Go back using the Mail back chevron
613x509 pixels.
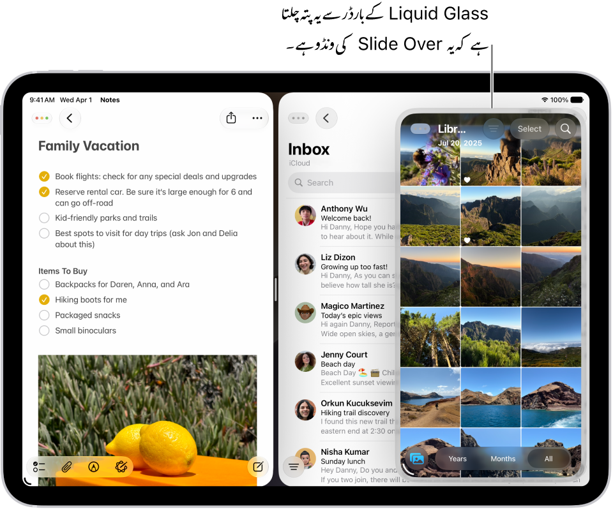pos(326,118)
